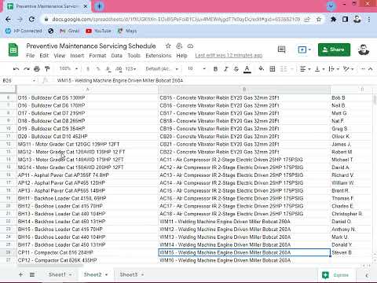Image resolution: width=377 pixels, height=283 pixels.
Task: Select column A header
Action: tap(87, 90)
